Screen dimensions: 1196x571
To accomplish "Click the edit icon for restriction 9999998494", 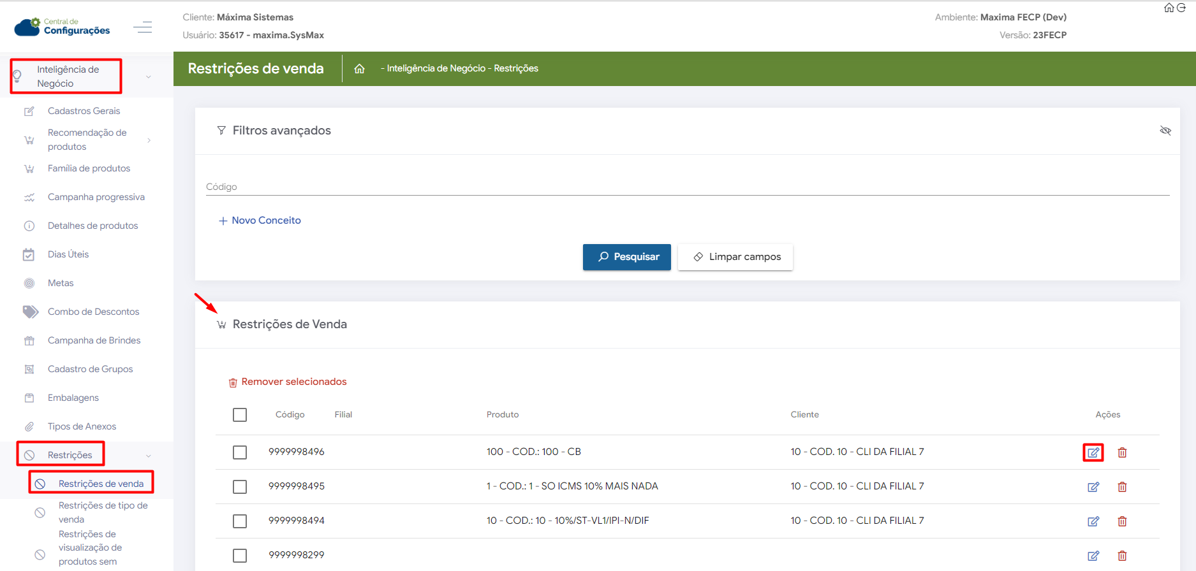I will 1093,521.
